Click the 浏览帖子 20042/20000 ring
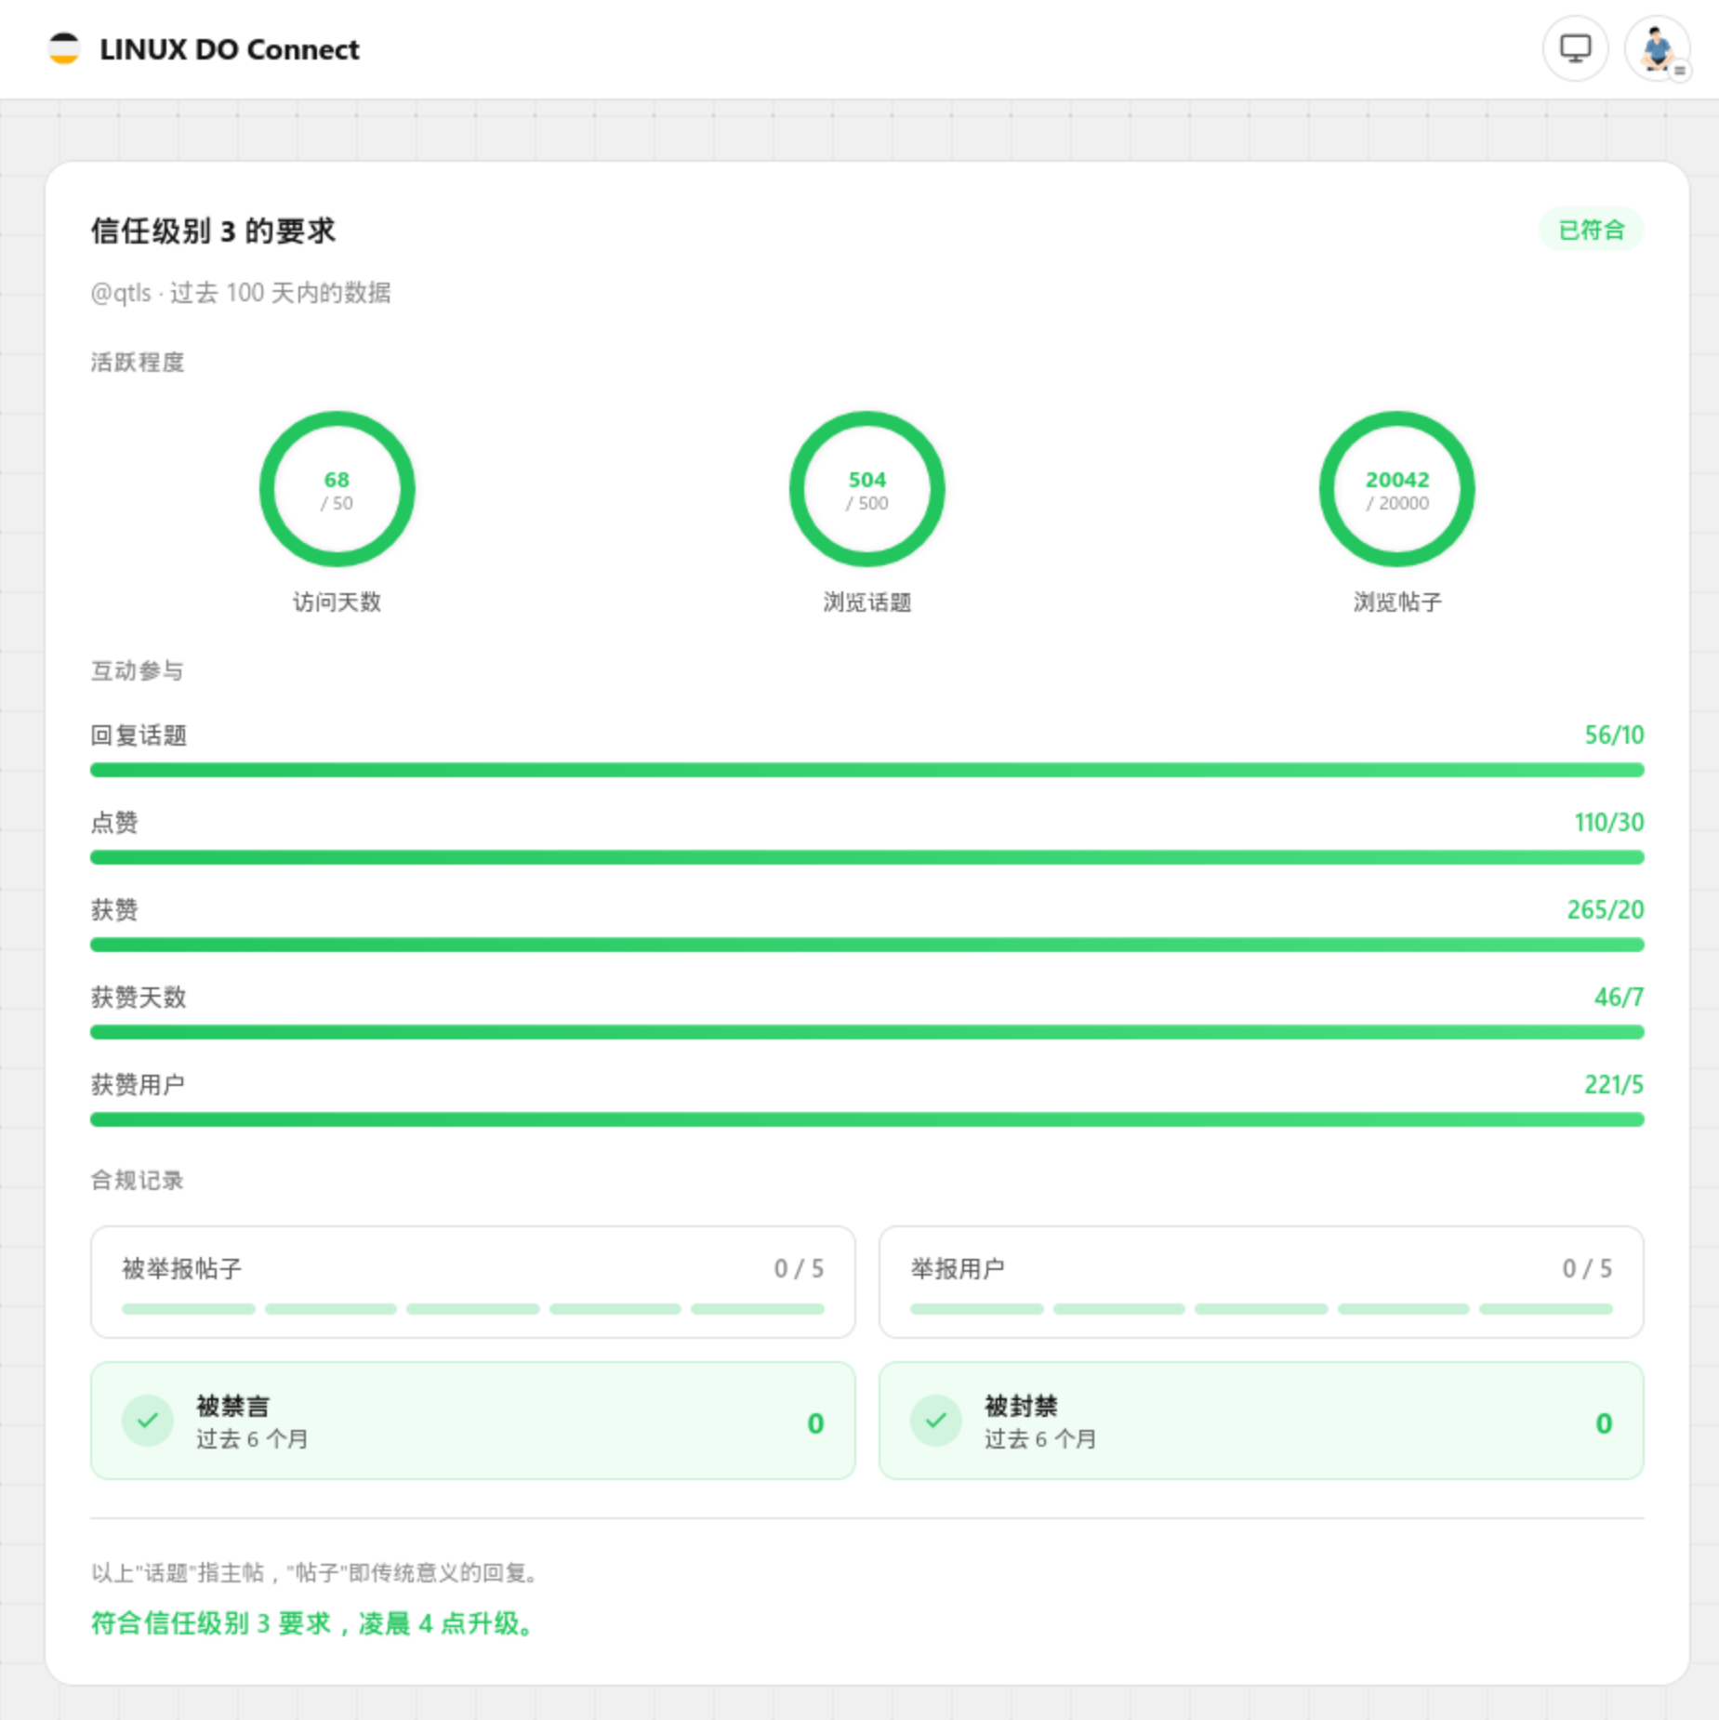The image size is (1719, 1720). [x=1396, y=489]
